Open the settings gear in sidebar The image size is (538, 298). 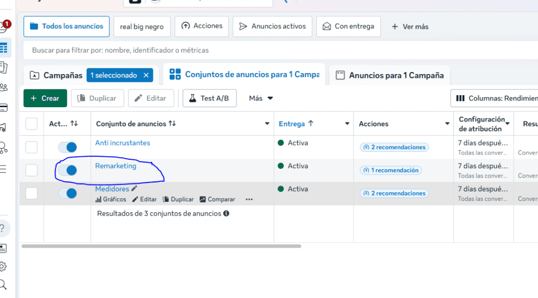[3, 266]
